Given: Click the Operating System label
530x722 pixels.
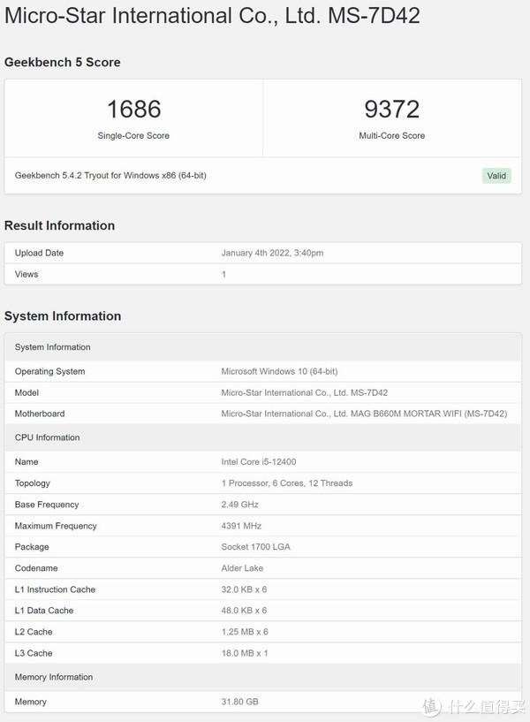Looking at the screenshot, I should tap(49, 371).
